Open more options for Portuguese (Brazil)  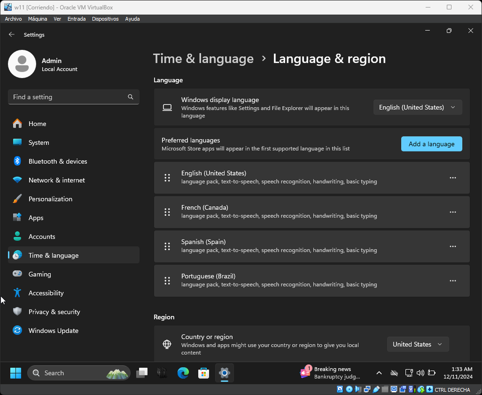452,280
